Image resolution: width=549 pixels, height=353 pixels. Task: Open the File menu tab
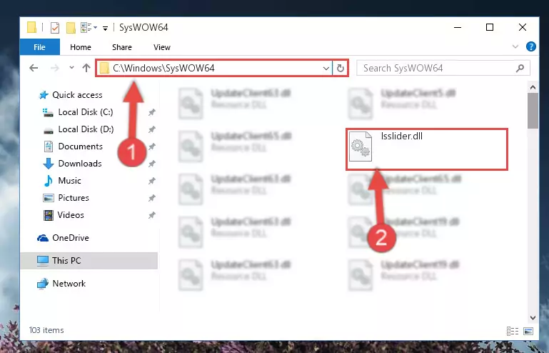(39, 47)
